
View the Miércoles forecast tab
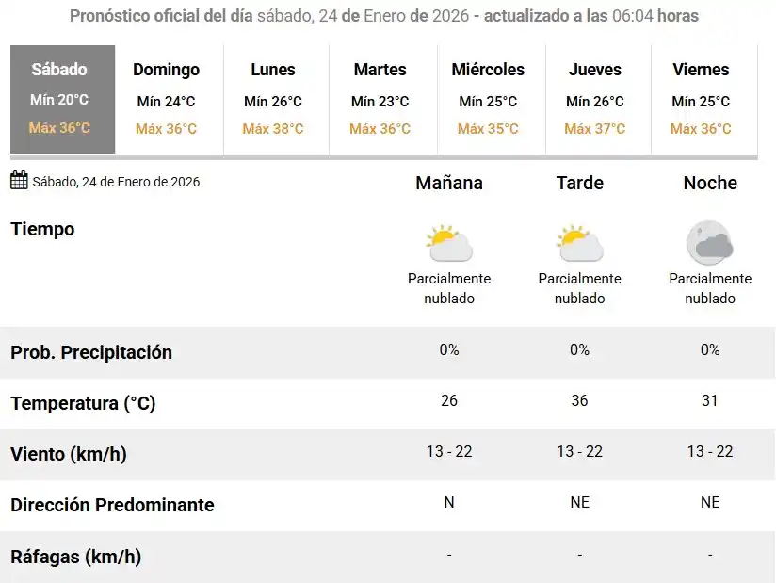pos(488,99)
